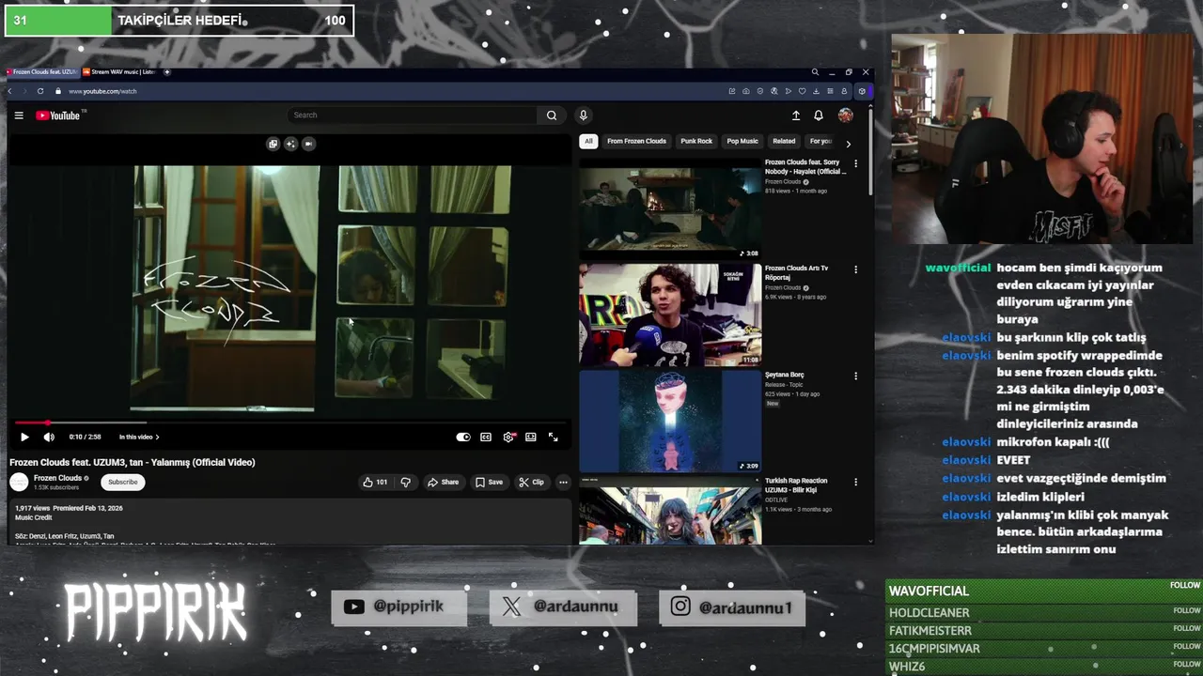Click 'HOLDCLEANER' in the followers list
The image size is (1203, 676).
[929, 612]
